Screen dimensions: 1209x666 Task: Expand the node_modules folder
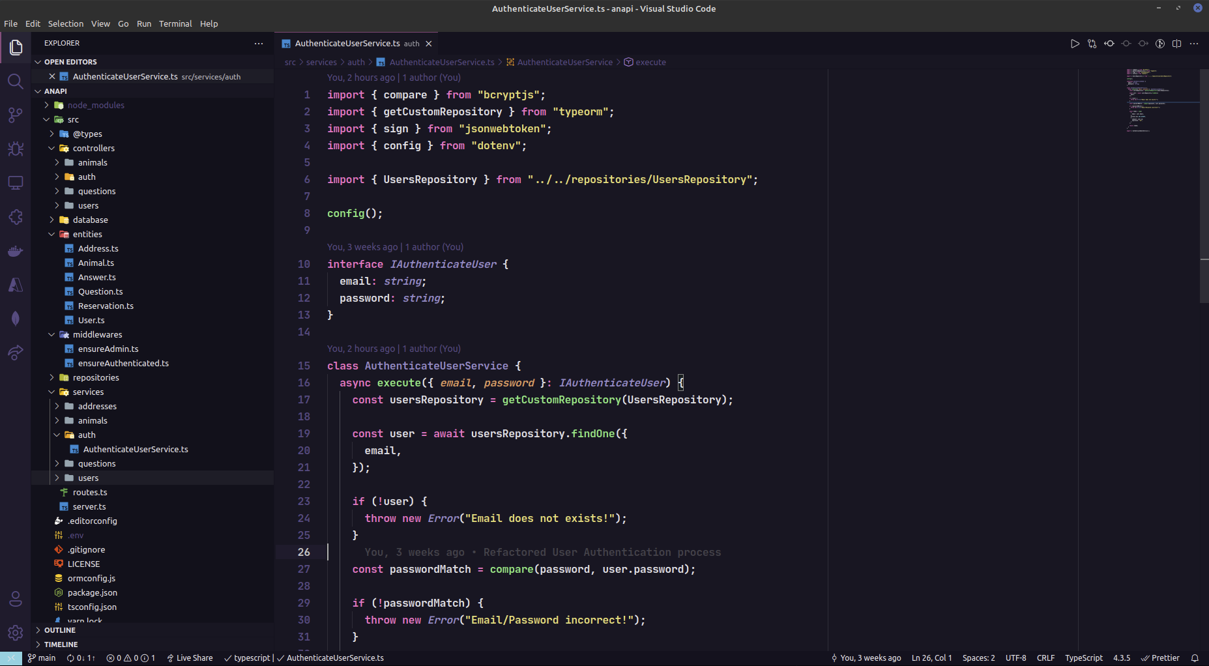pos(153,105)
